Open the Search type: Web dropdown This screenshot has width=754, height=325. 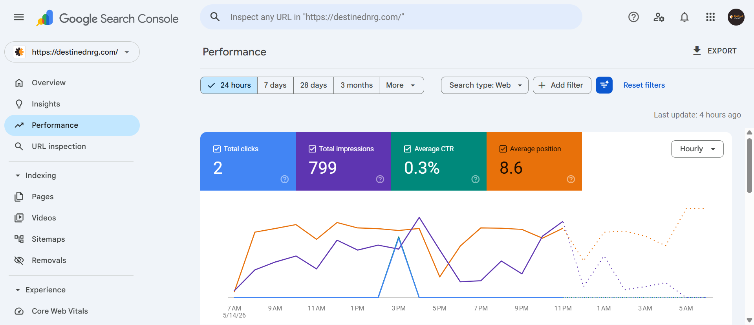tap(485, 85)
